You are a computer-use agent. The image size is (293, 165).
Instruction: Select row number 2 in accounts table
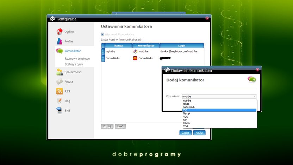click(x=103, y=58)
